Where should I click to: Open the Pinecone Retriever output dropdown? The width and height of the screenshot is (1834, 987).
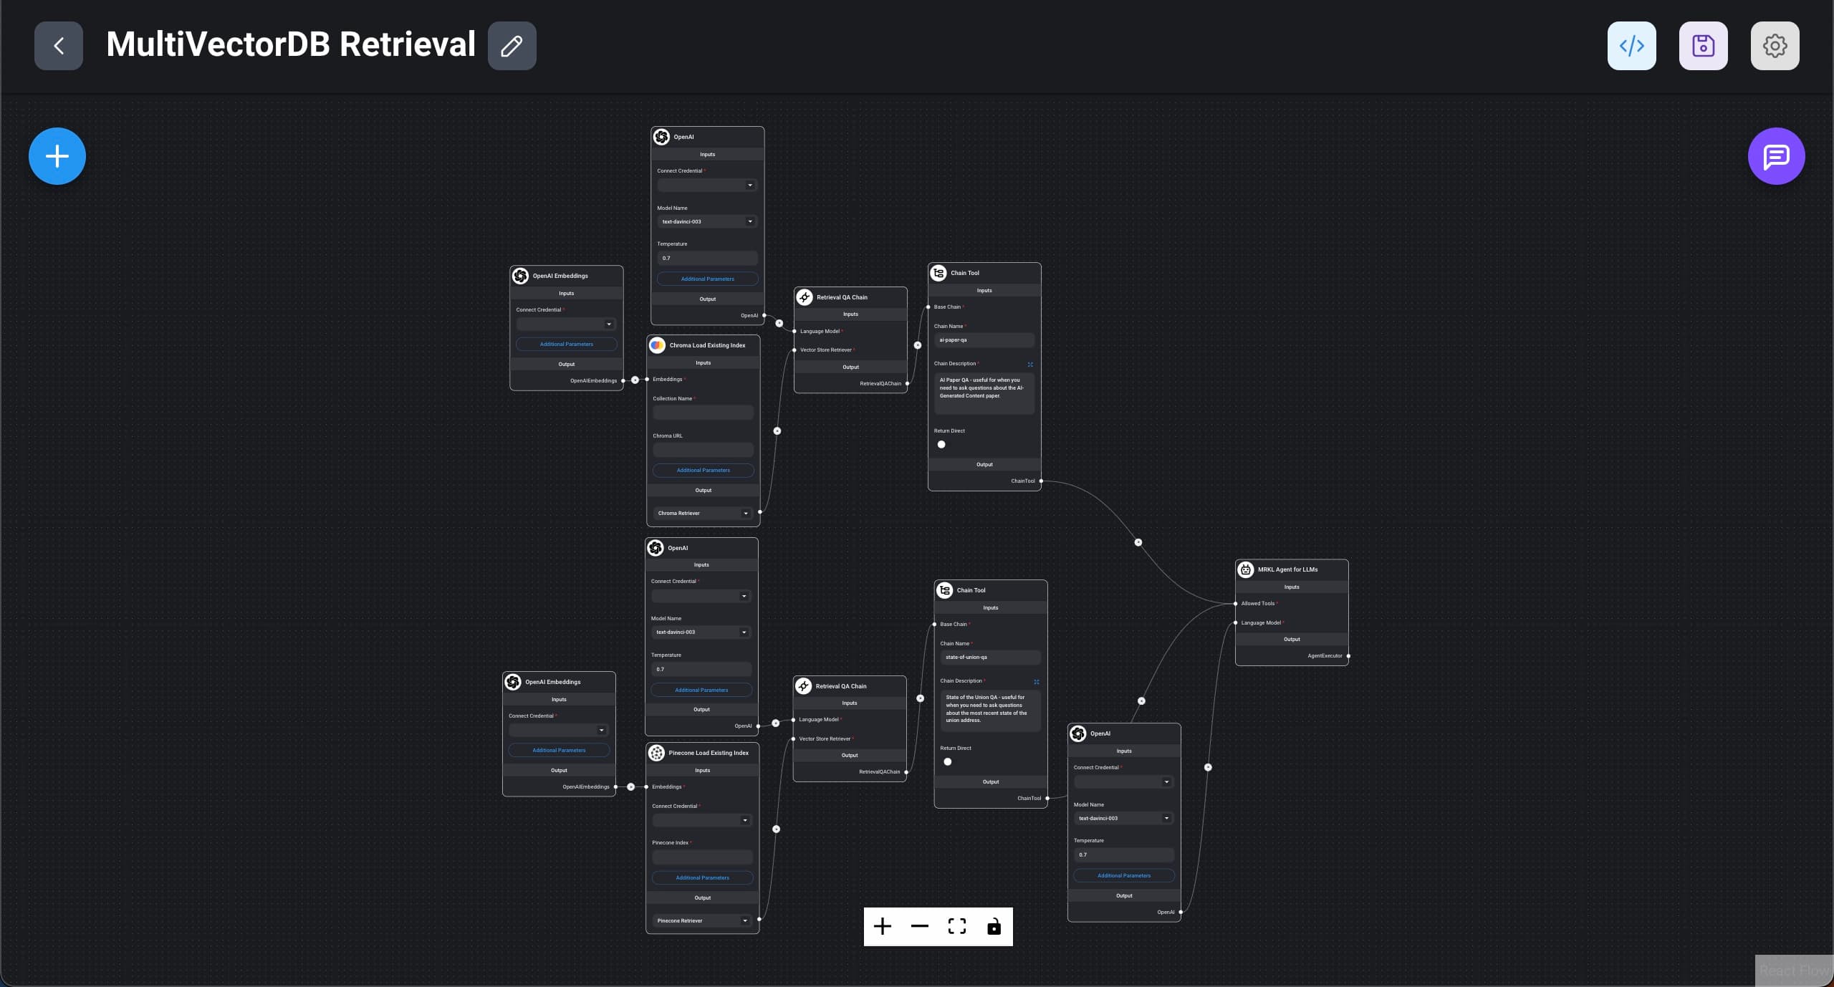coord(702,921)
